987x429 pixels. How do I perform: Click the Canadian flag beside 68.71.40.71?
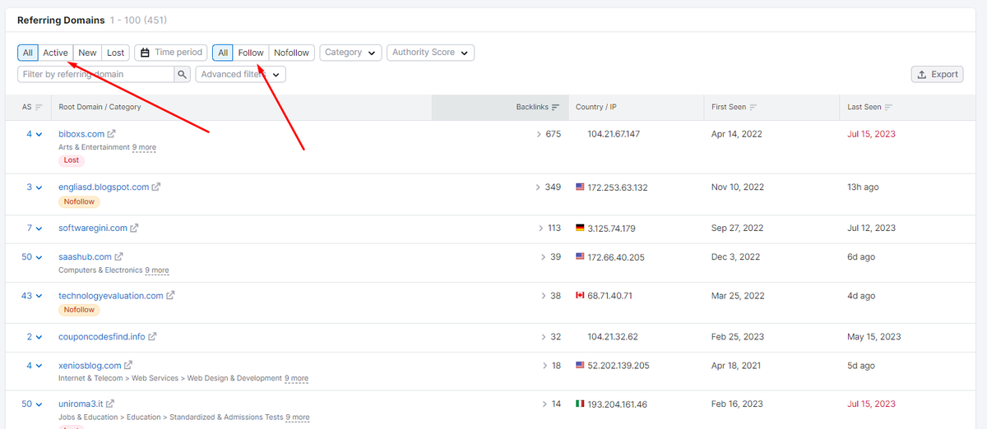click(580, 296)
